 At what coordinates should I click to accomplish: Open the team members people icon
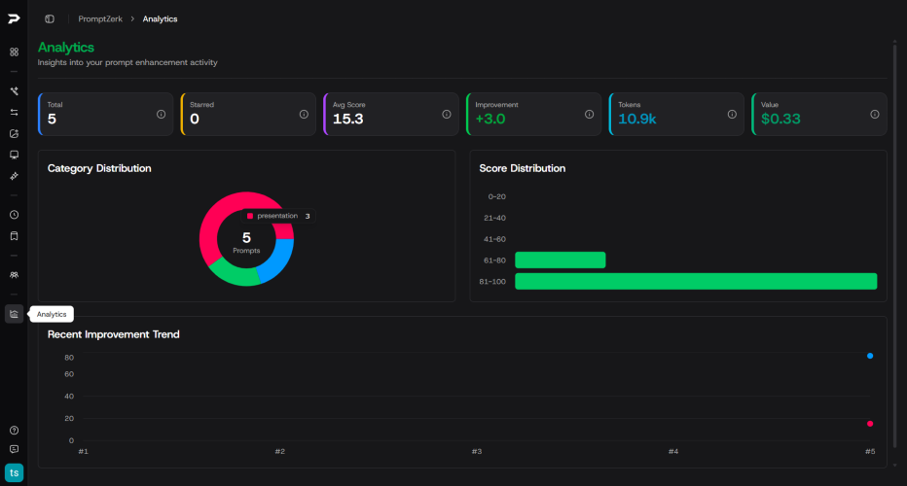click(14, 275)
